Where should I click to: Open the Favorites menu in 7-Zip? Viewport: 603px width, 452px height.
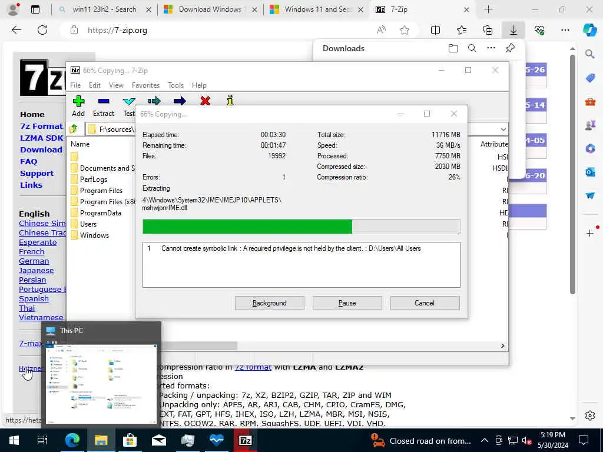pyautogui.click(x=145, y=85)
